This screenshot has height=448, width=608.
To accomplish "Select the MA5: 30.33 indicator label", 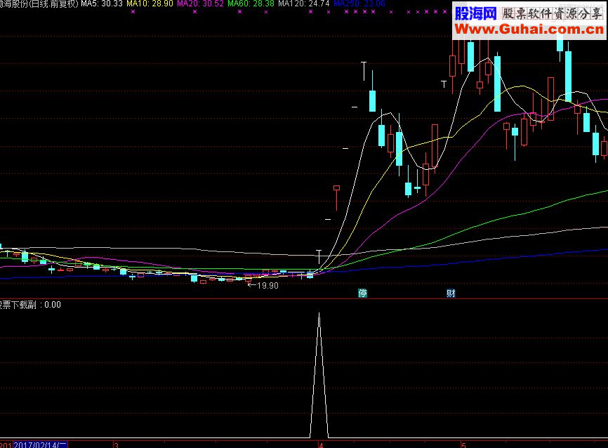I will [102, 4].
